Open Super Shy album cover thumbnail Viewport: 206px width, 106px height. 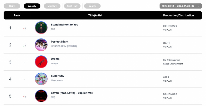[41, 79]
